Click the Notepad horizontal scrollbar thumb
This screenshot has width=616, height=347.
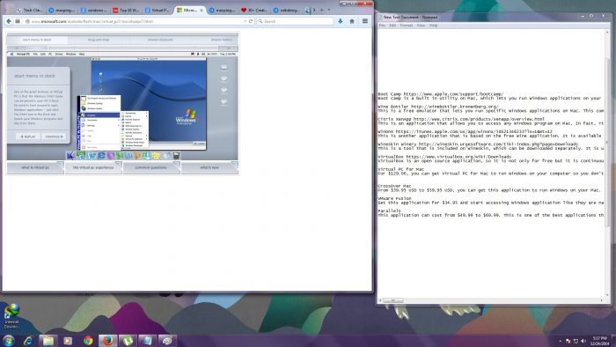392,300
